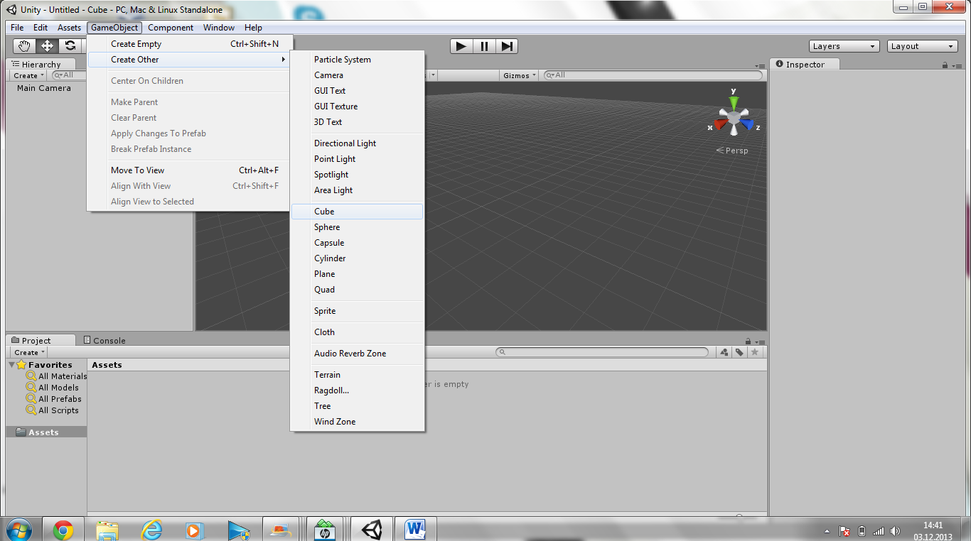Image resolution: width=971 pixels, height=541 pixels.
Task: Open the Gizmos dropdown in Scene view
Action: (x=519, y=75)
